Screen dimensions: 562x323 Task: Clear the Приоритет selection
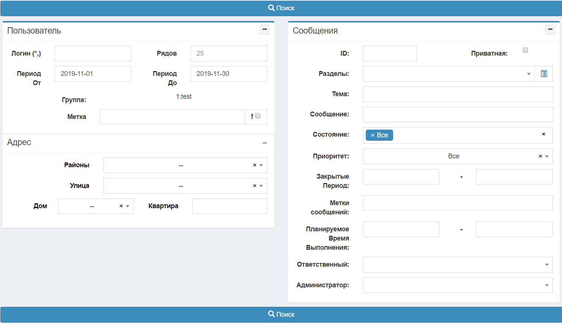click(x=540, y=156)
